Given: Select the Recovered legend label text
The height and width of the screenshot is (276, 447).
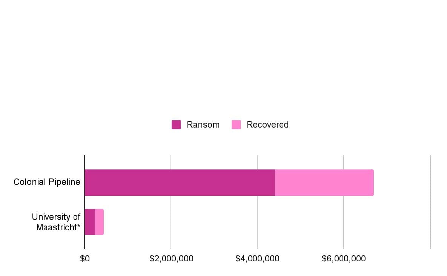Looking at the screenshot, I should coord(267,125).
